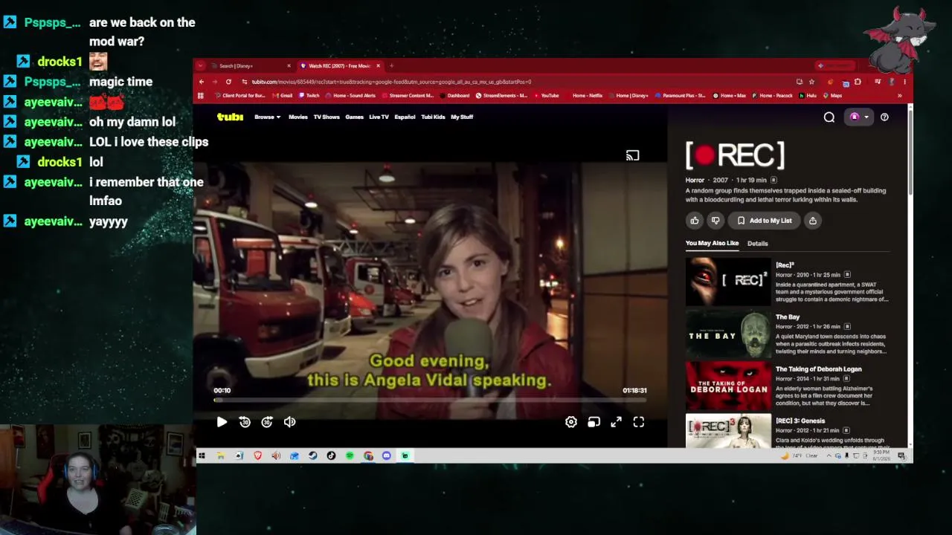Open Tubi Kids
952x535 pixels.
pos(433,117)
